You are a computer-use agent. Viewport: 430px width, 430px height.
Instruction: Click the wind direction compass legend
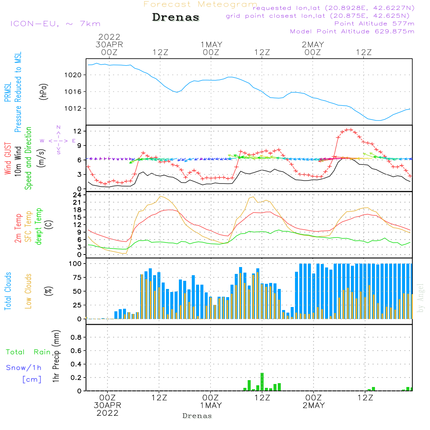pyautogui.click(x=58, y=140)
